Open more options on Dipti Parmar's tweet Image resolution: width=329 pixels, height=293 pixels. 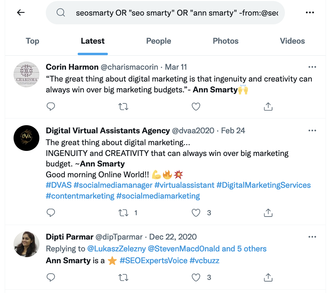pyautogui.click(x=312, y=237)
